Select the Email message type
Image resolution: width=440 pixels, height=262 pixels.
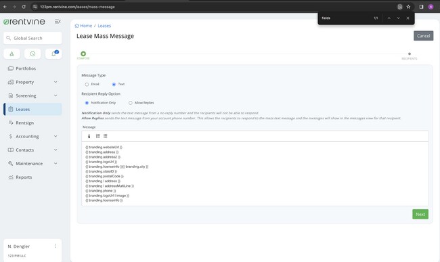[87, 84]
